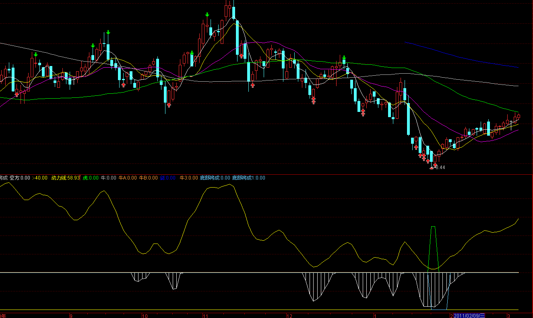
Task: Click the blue 剑:0.00 indicator label
Action: (x=168, y=178)
